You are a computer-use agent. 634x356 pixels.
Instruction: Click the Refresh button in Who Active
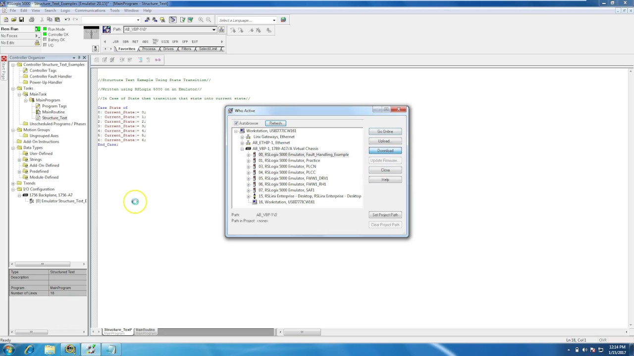(275, 123)
